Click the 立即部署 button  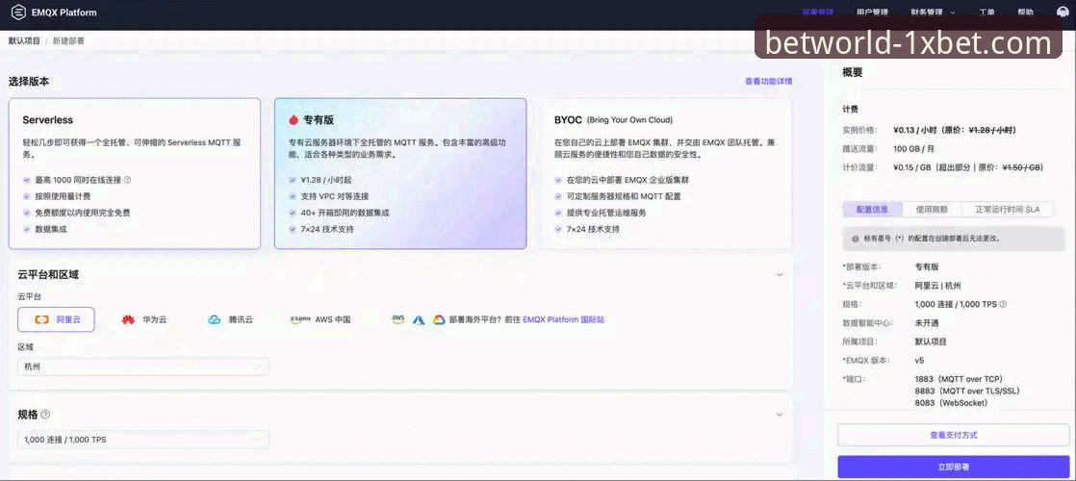click(953, 467)
